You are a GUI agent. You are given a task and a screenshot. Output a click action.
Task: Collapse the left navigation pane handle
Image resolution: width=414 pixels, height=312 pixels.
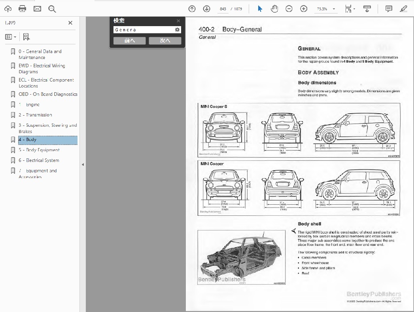coord(83,164)
